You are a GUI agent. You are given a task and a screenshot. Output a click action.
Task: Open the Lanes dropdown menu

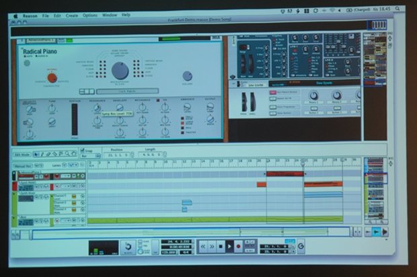click(x=64, y=165)
